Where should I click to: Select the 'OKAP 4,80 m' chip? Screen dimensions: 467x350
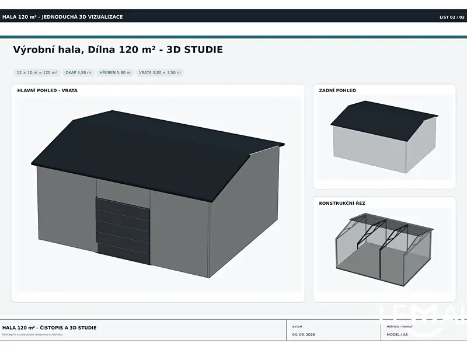(78, 72)
